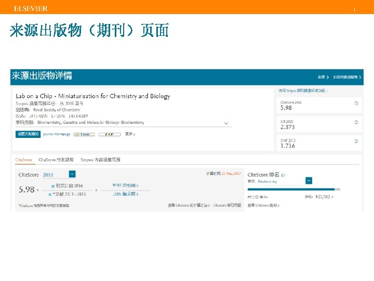
Task: Click the rank #23/382 link
Action: pos(324,197)
